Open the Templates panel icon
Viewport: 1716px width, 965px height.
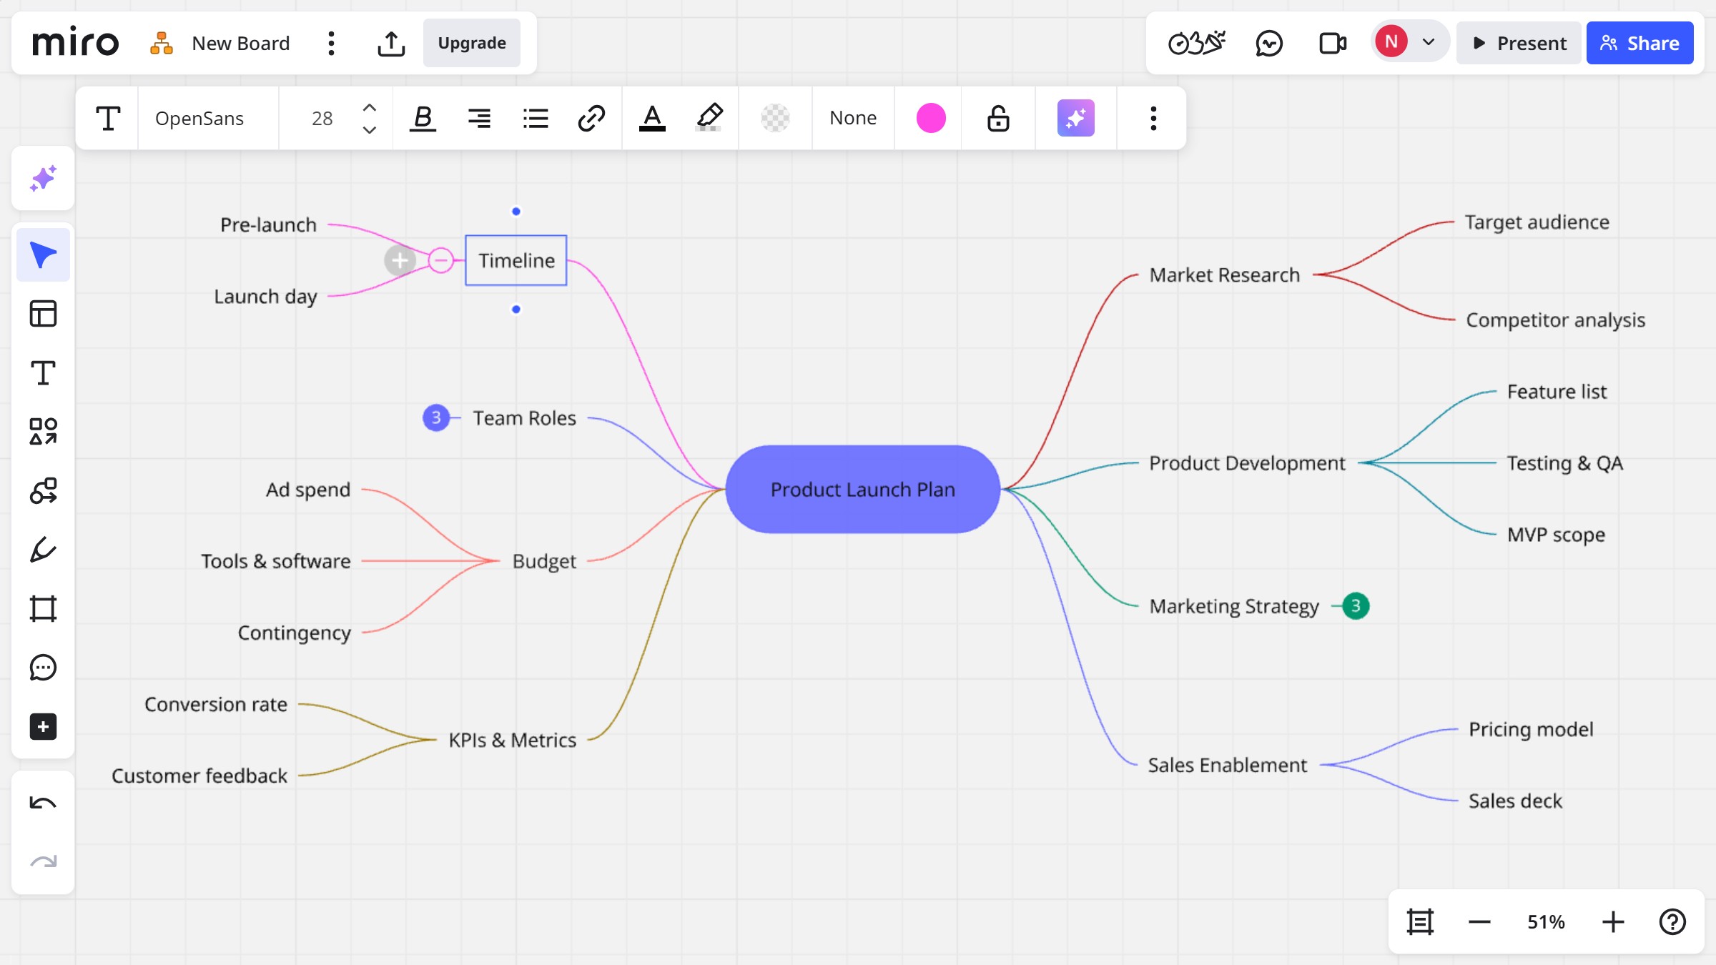tap(43, 314)
